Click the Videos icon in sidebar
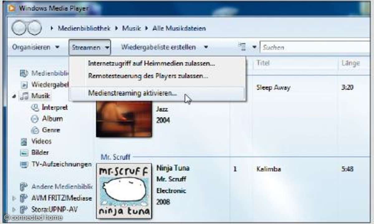374x224 pixels. 24,142
